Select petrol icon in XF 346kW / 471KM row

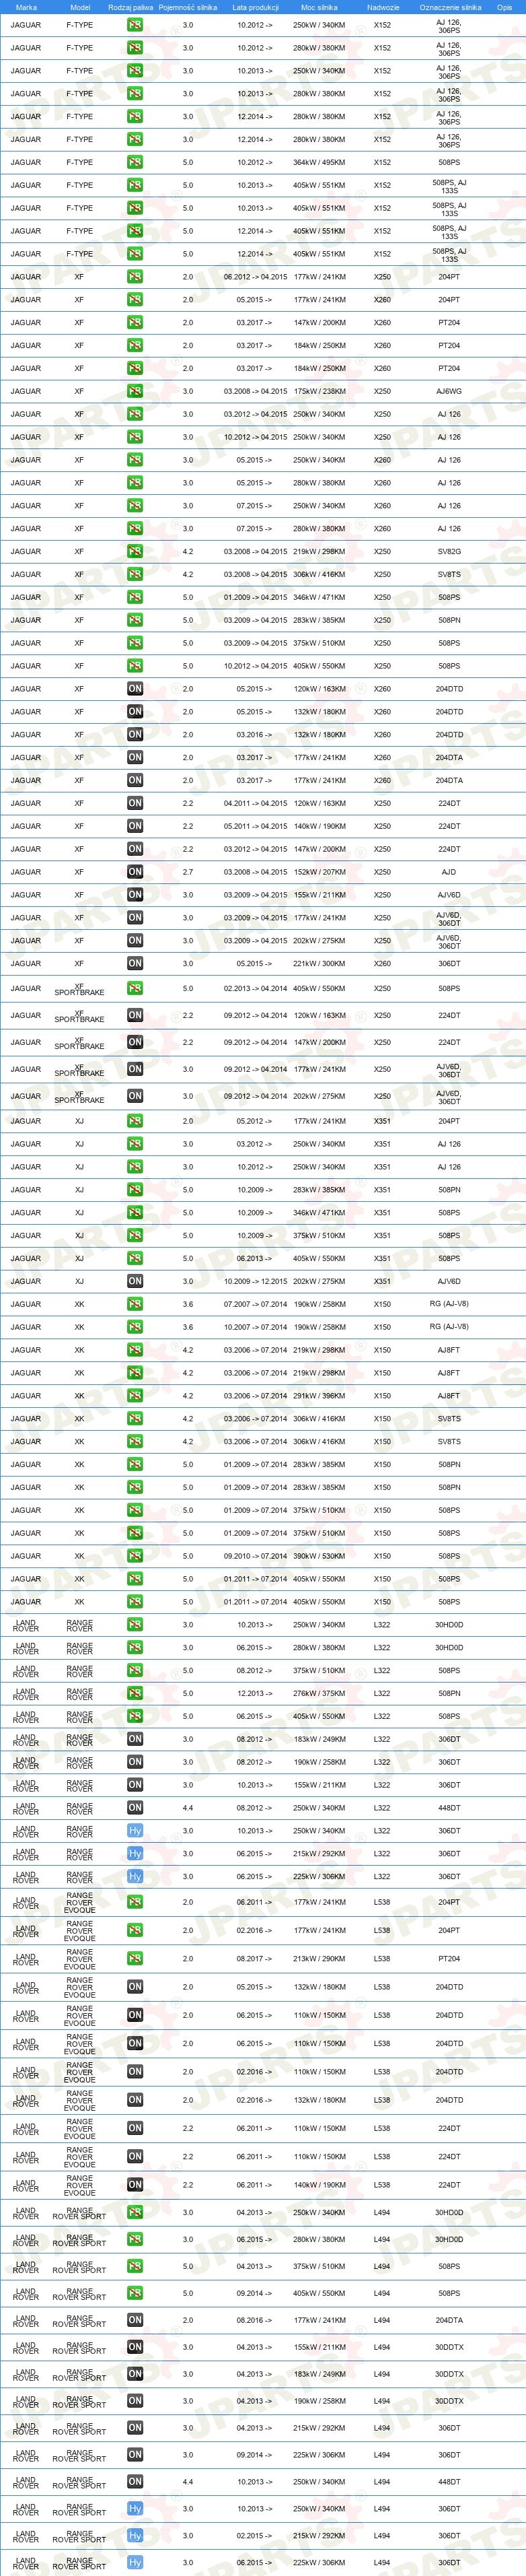[135, 597]
